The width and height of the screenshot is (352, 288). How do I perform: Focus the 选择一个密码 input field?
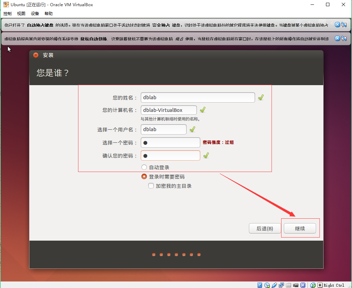coord(171,142)
